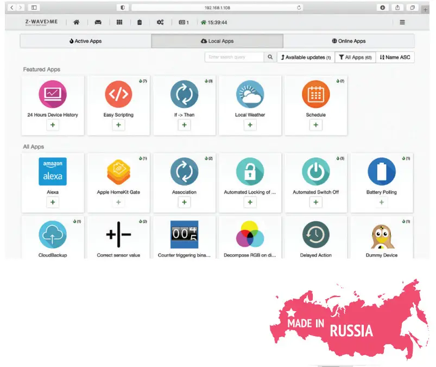This screenshot has width=436, height=367.
Task: Open the Easy Scripting app icon
Action: pos(118,94)
